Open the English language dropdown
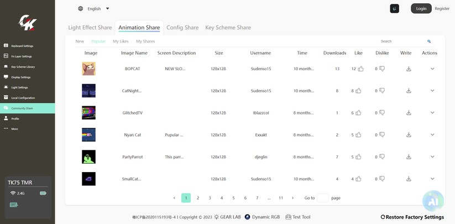The height and width of the screenshot is (224, 455). click(x=98, y=9)
